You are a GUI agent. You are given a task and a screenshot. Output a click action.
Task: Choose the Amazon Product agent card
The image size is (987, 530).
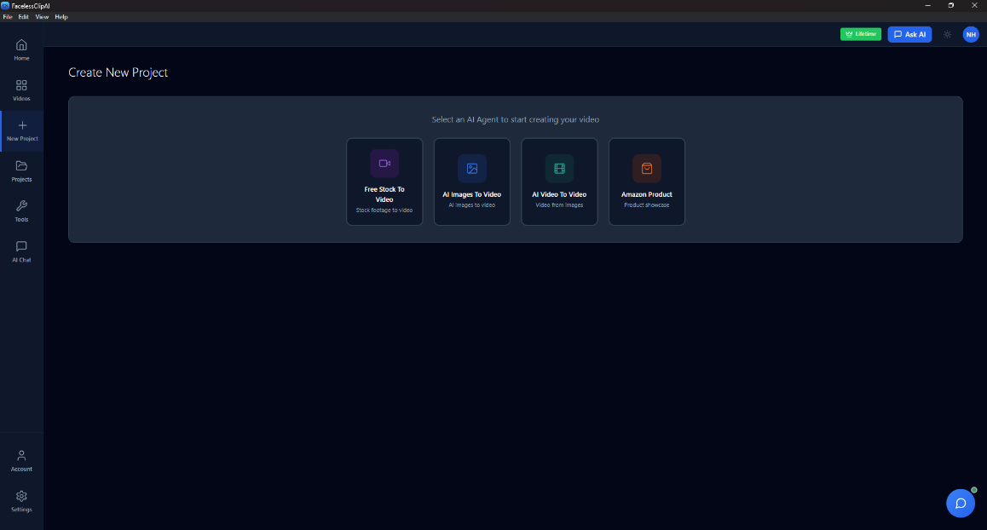click(646, 181)
